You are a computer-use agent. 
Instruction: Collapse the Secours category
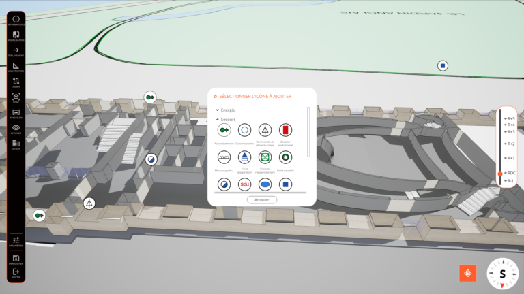(x=226, y=119)
